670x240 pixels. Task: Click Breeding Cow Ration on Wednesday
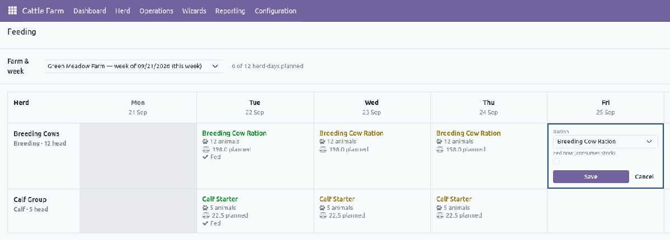(x=352, y=133)
